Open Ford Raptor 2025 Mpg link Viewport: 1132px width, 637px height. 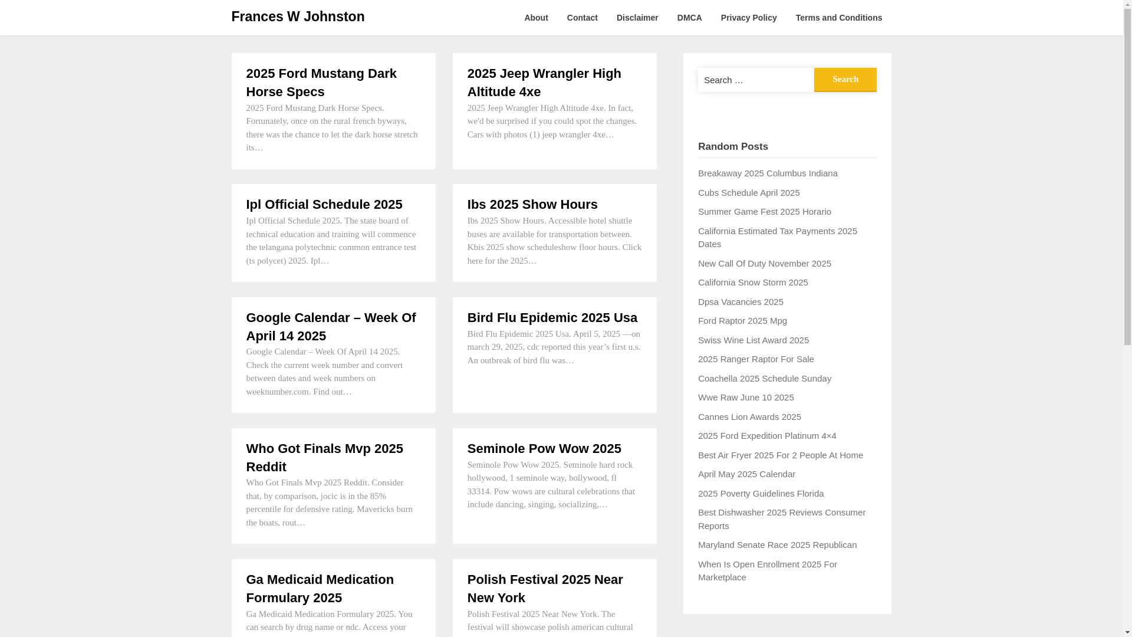(x=742, y=321)
